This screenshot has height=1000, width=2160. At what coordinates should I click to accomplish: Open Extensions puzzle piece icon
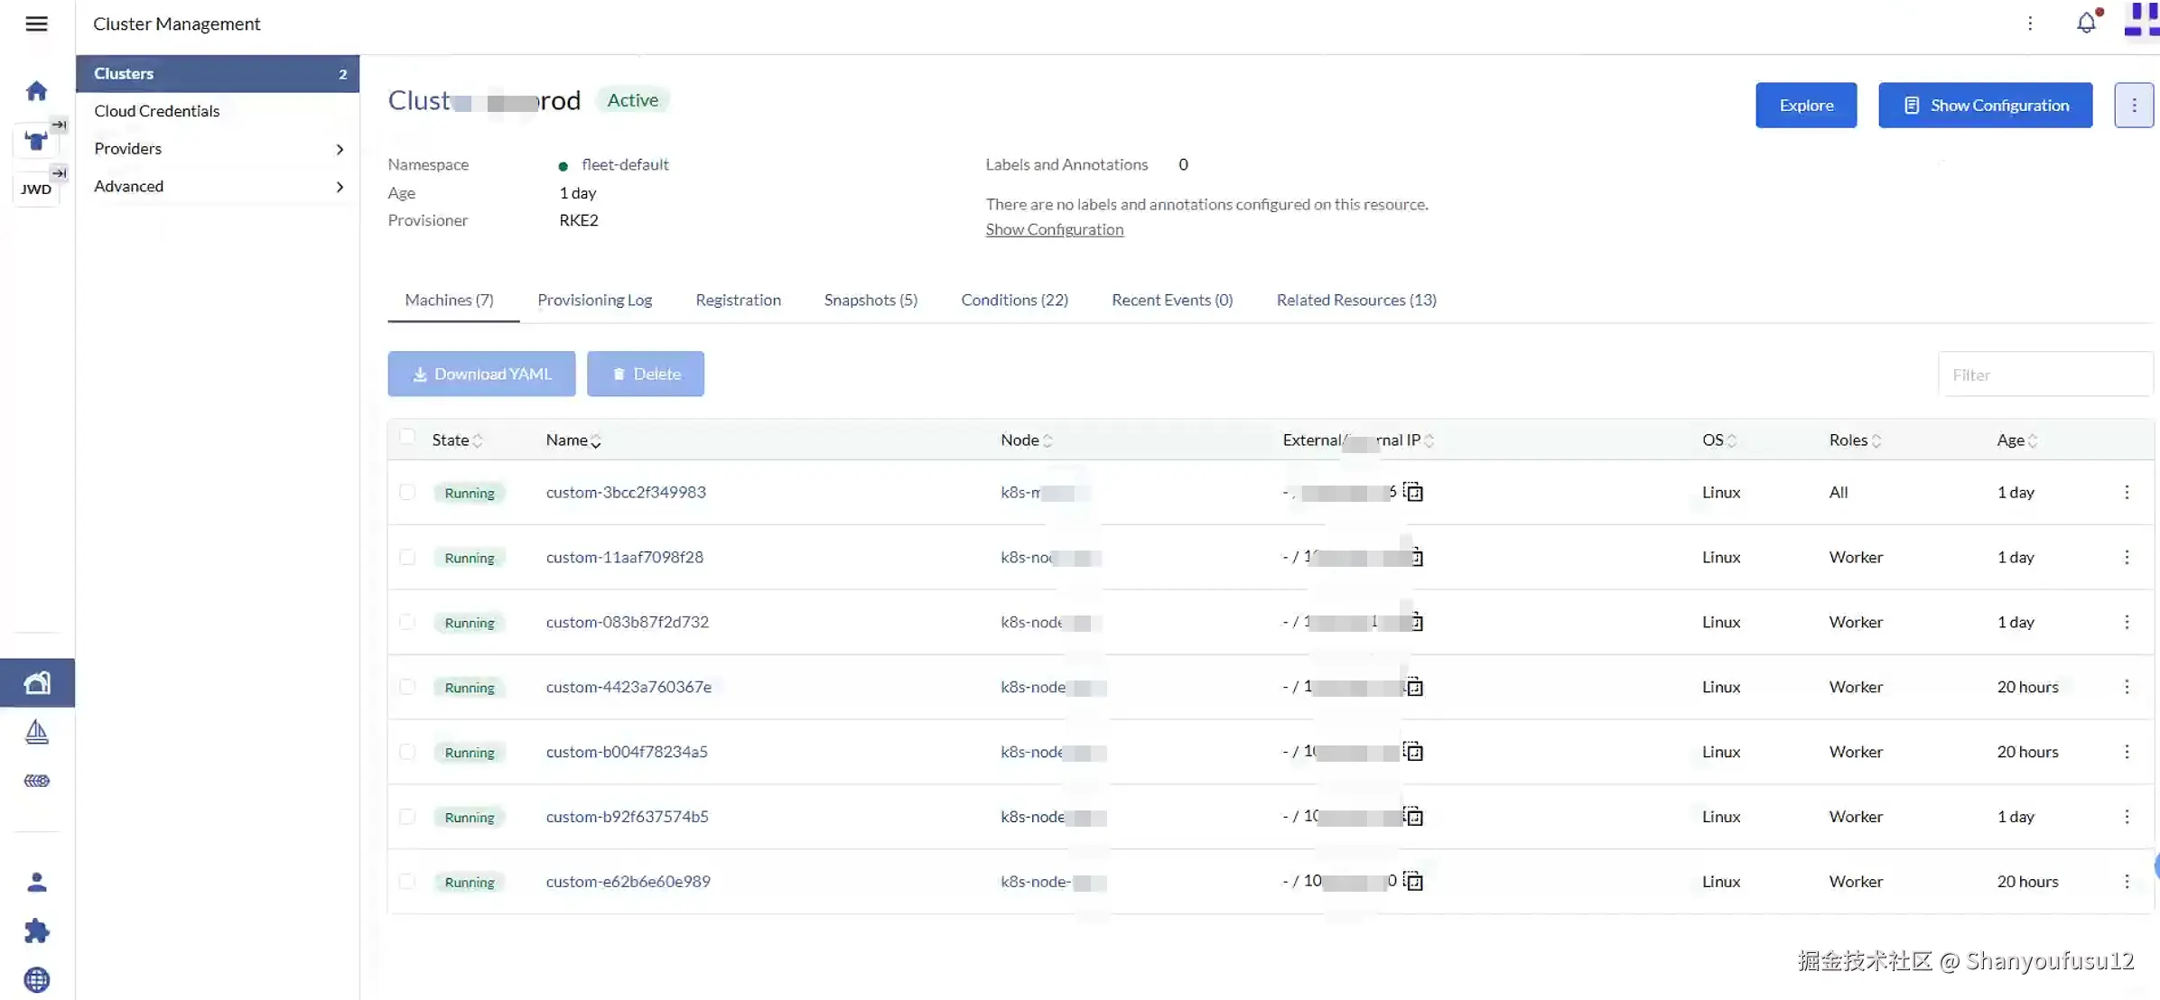pos(37,931)
